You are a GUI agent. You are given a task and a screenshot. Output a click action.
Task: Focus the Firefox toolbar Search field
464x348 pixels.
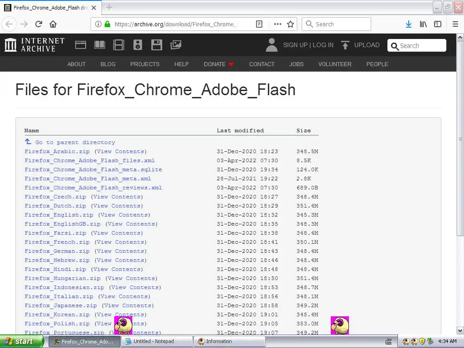[x=336, y=24]
